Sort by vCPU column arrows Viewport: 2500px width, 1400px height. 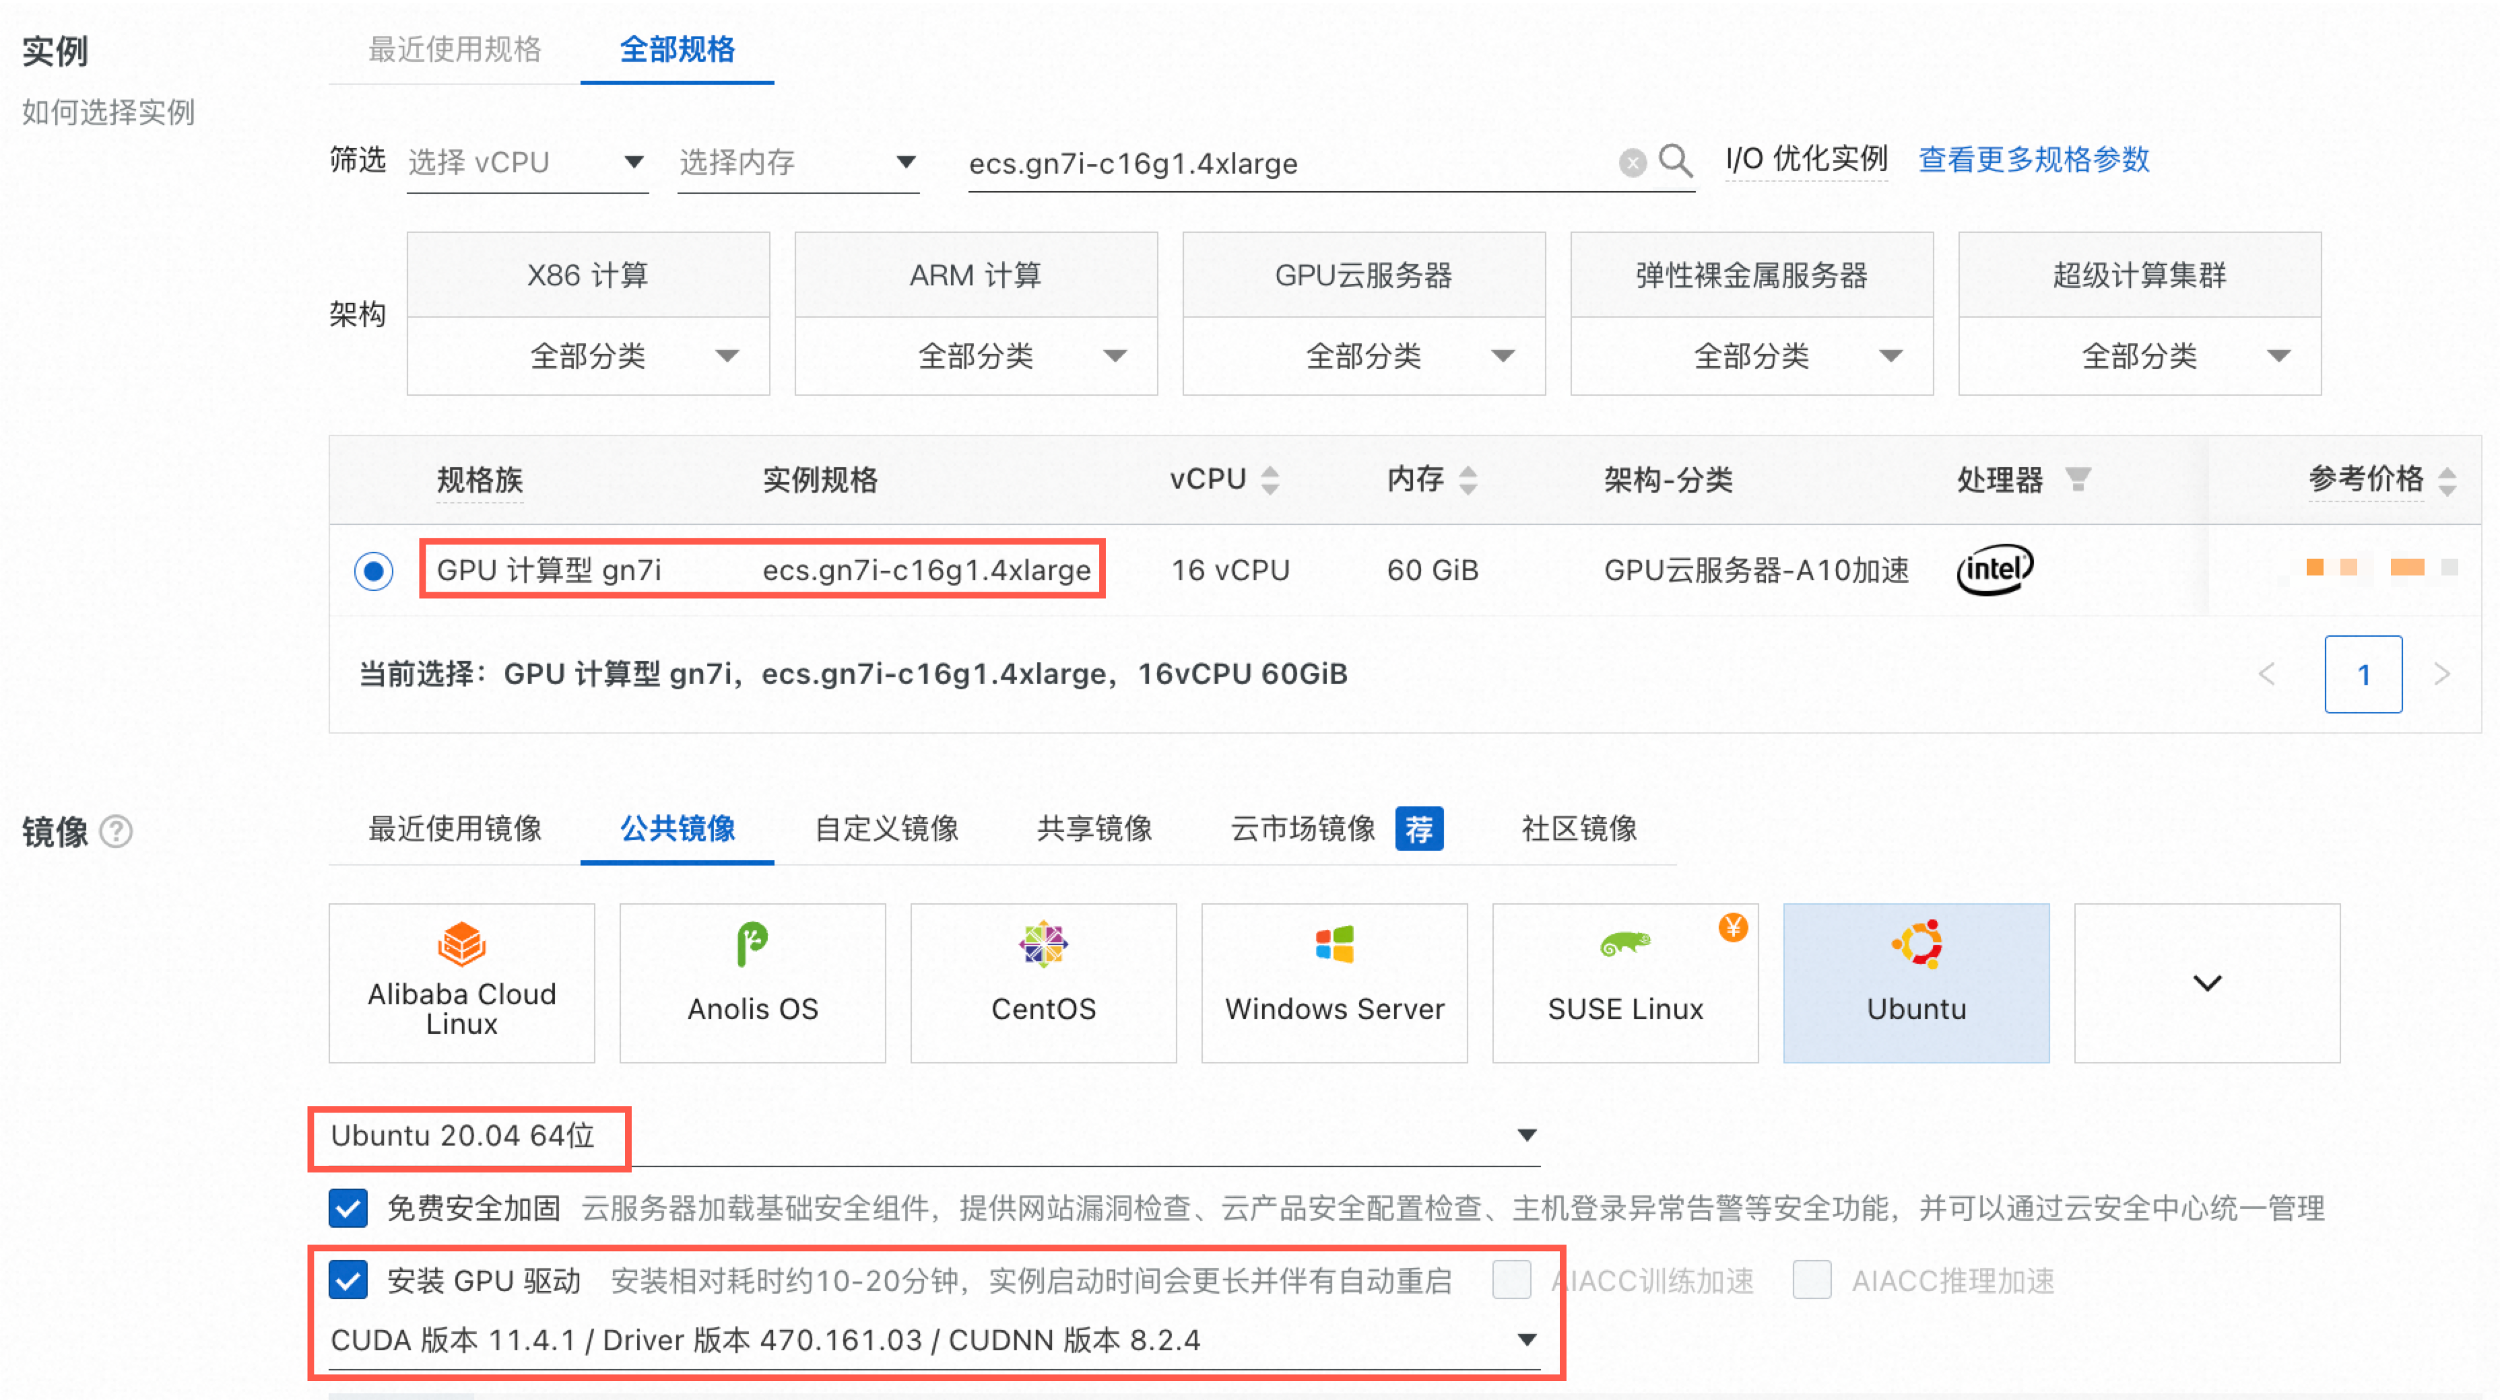pos(1270,479)
